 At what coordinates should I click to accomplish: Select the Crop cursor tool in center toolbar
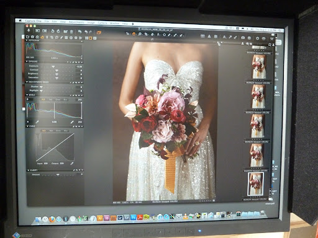(146, 34)
